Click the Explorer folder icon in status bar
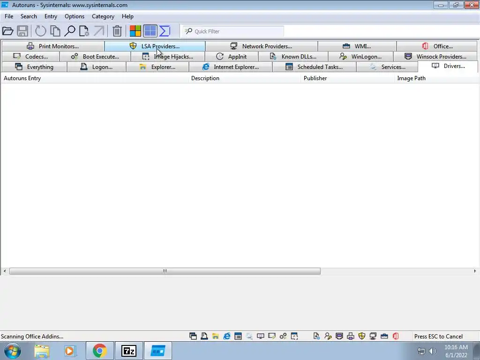The width and height of the screenshot is (480, 360). click(216, 337)
